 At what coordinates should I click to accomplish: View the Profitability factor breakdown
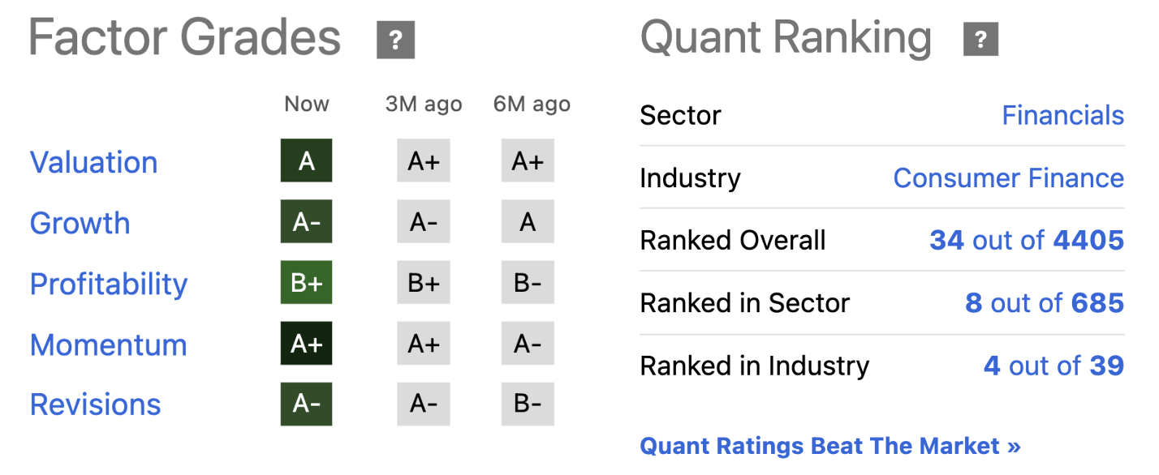click(x=108, y=284)
